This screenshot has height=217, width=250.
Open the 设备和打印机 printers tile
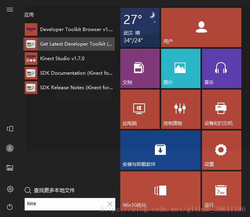tap(222, 109)
